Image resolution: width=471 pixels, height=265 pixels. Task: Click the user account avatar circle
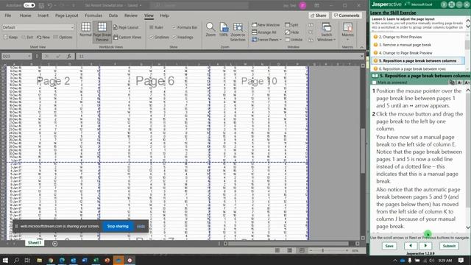(x=302, y=5)
